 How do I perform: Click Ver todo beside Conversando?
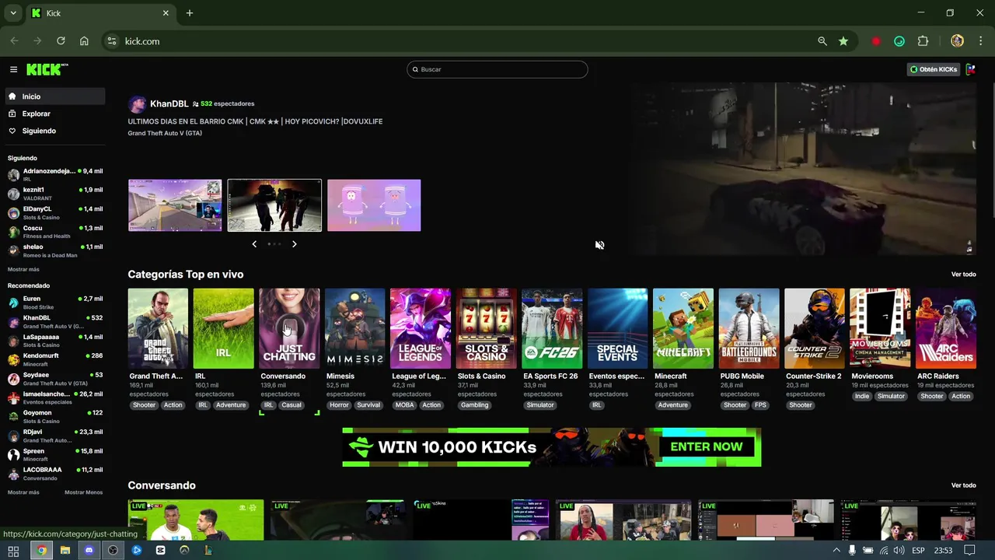pos(963,485)
